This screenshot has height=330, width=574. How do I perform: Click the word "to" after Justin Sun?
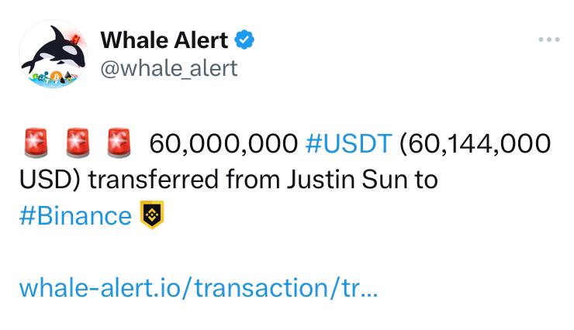[426, 180]
